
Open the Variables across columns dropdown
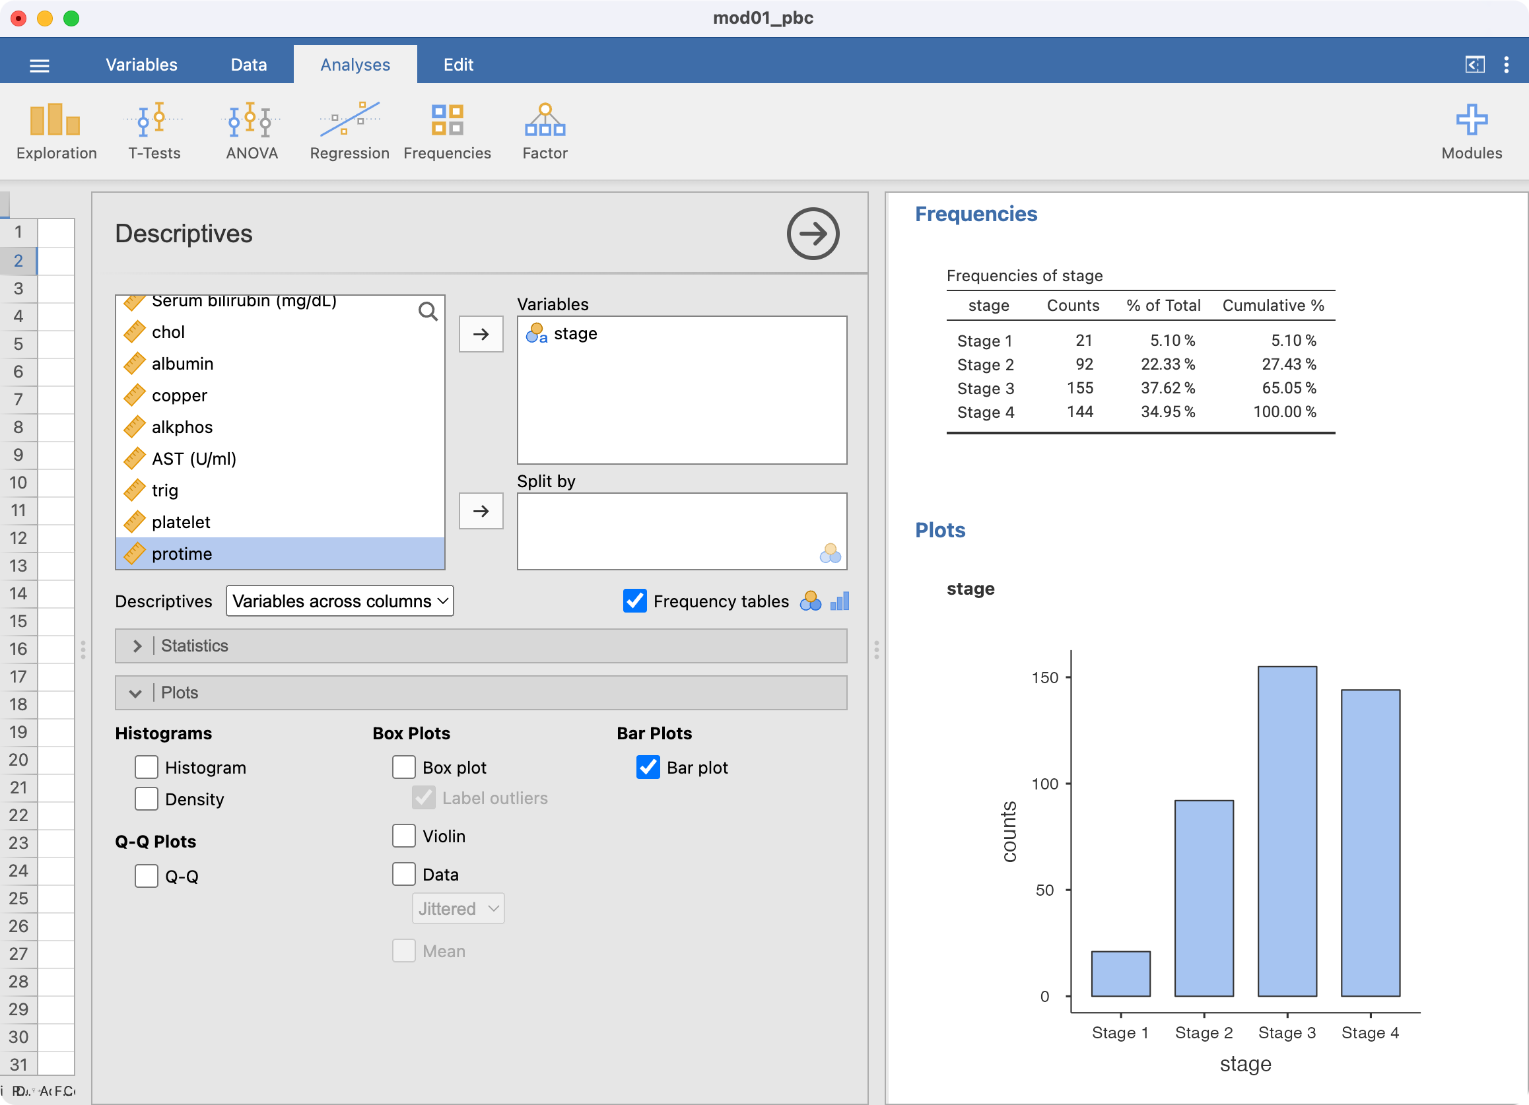pyautogui.click(x=340, y=601)
